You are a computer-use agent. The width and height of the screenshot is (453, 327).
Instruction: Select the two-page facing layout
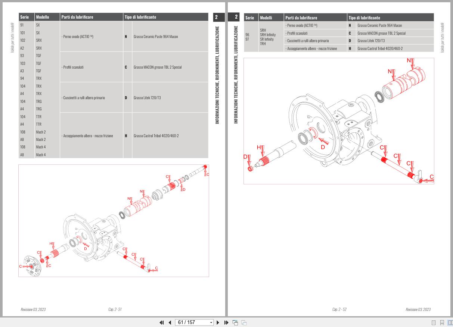click(450, 323)
